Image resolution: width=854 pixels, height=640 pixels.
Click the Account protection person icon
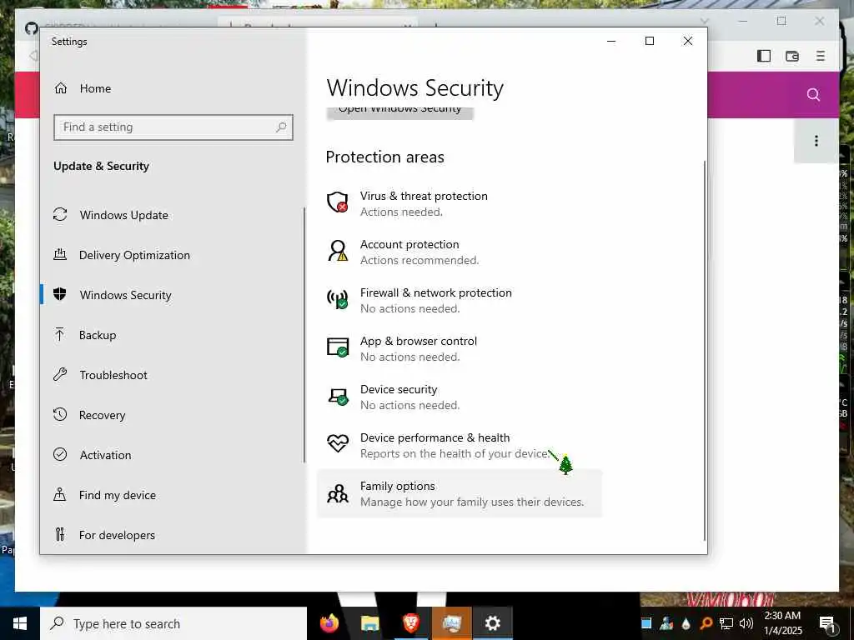tap(338, 251)
